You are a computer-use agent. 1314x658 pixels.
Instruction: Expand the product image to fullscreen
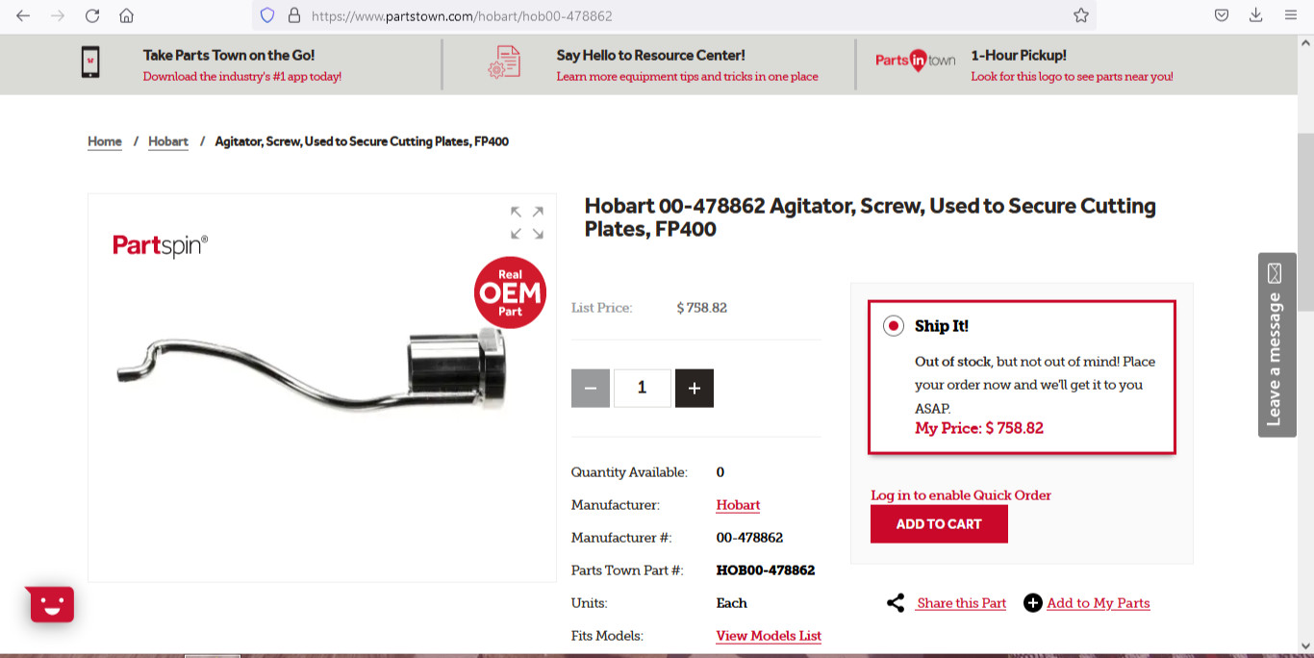pyautogui.click(x=527, y=222)
